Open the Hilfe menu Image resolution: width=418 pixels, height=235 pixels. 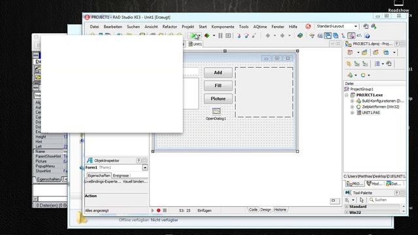[x=293, y=27]
